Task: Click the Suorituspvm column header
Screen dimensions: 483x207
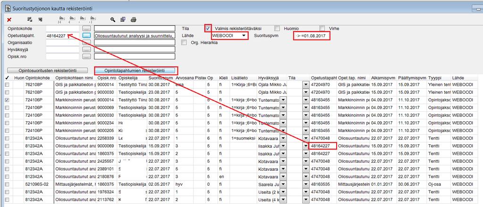Action: pos(161,78)
